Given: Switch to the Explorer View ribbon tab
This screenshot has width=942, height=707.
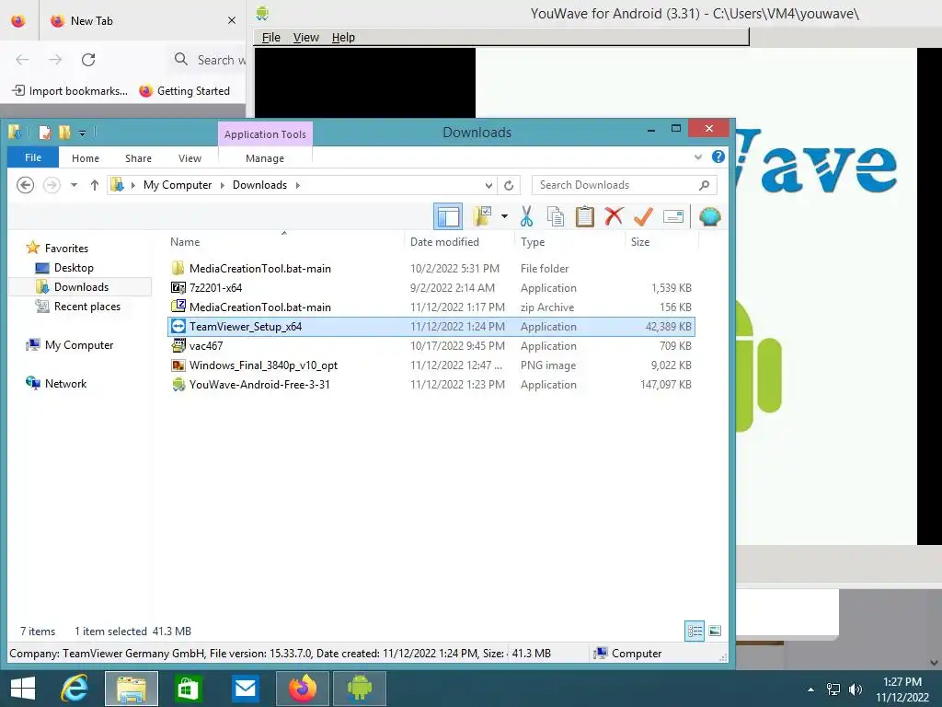Looking at the screenshot, I should pyautogui.click(x=190, y=158).
